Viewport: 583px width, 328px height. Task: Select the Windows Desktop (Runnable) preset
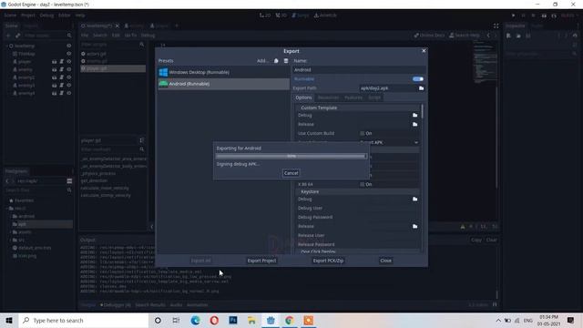click(223, 72)
